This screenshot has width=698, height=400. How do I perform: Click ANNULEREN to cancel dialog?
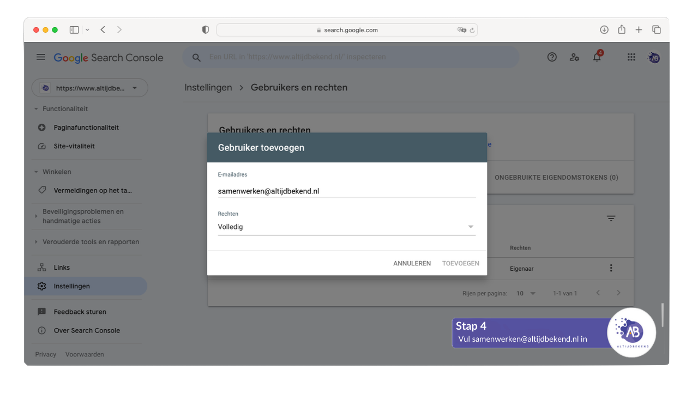point(412,263)
